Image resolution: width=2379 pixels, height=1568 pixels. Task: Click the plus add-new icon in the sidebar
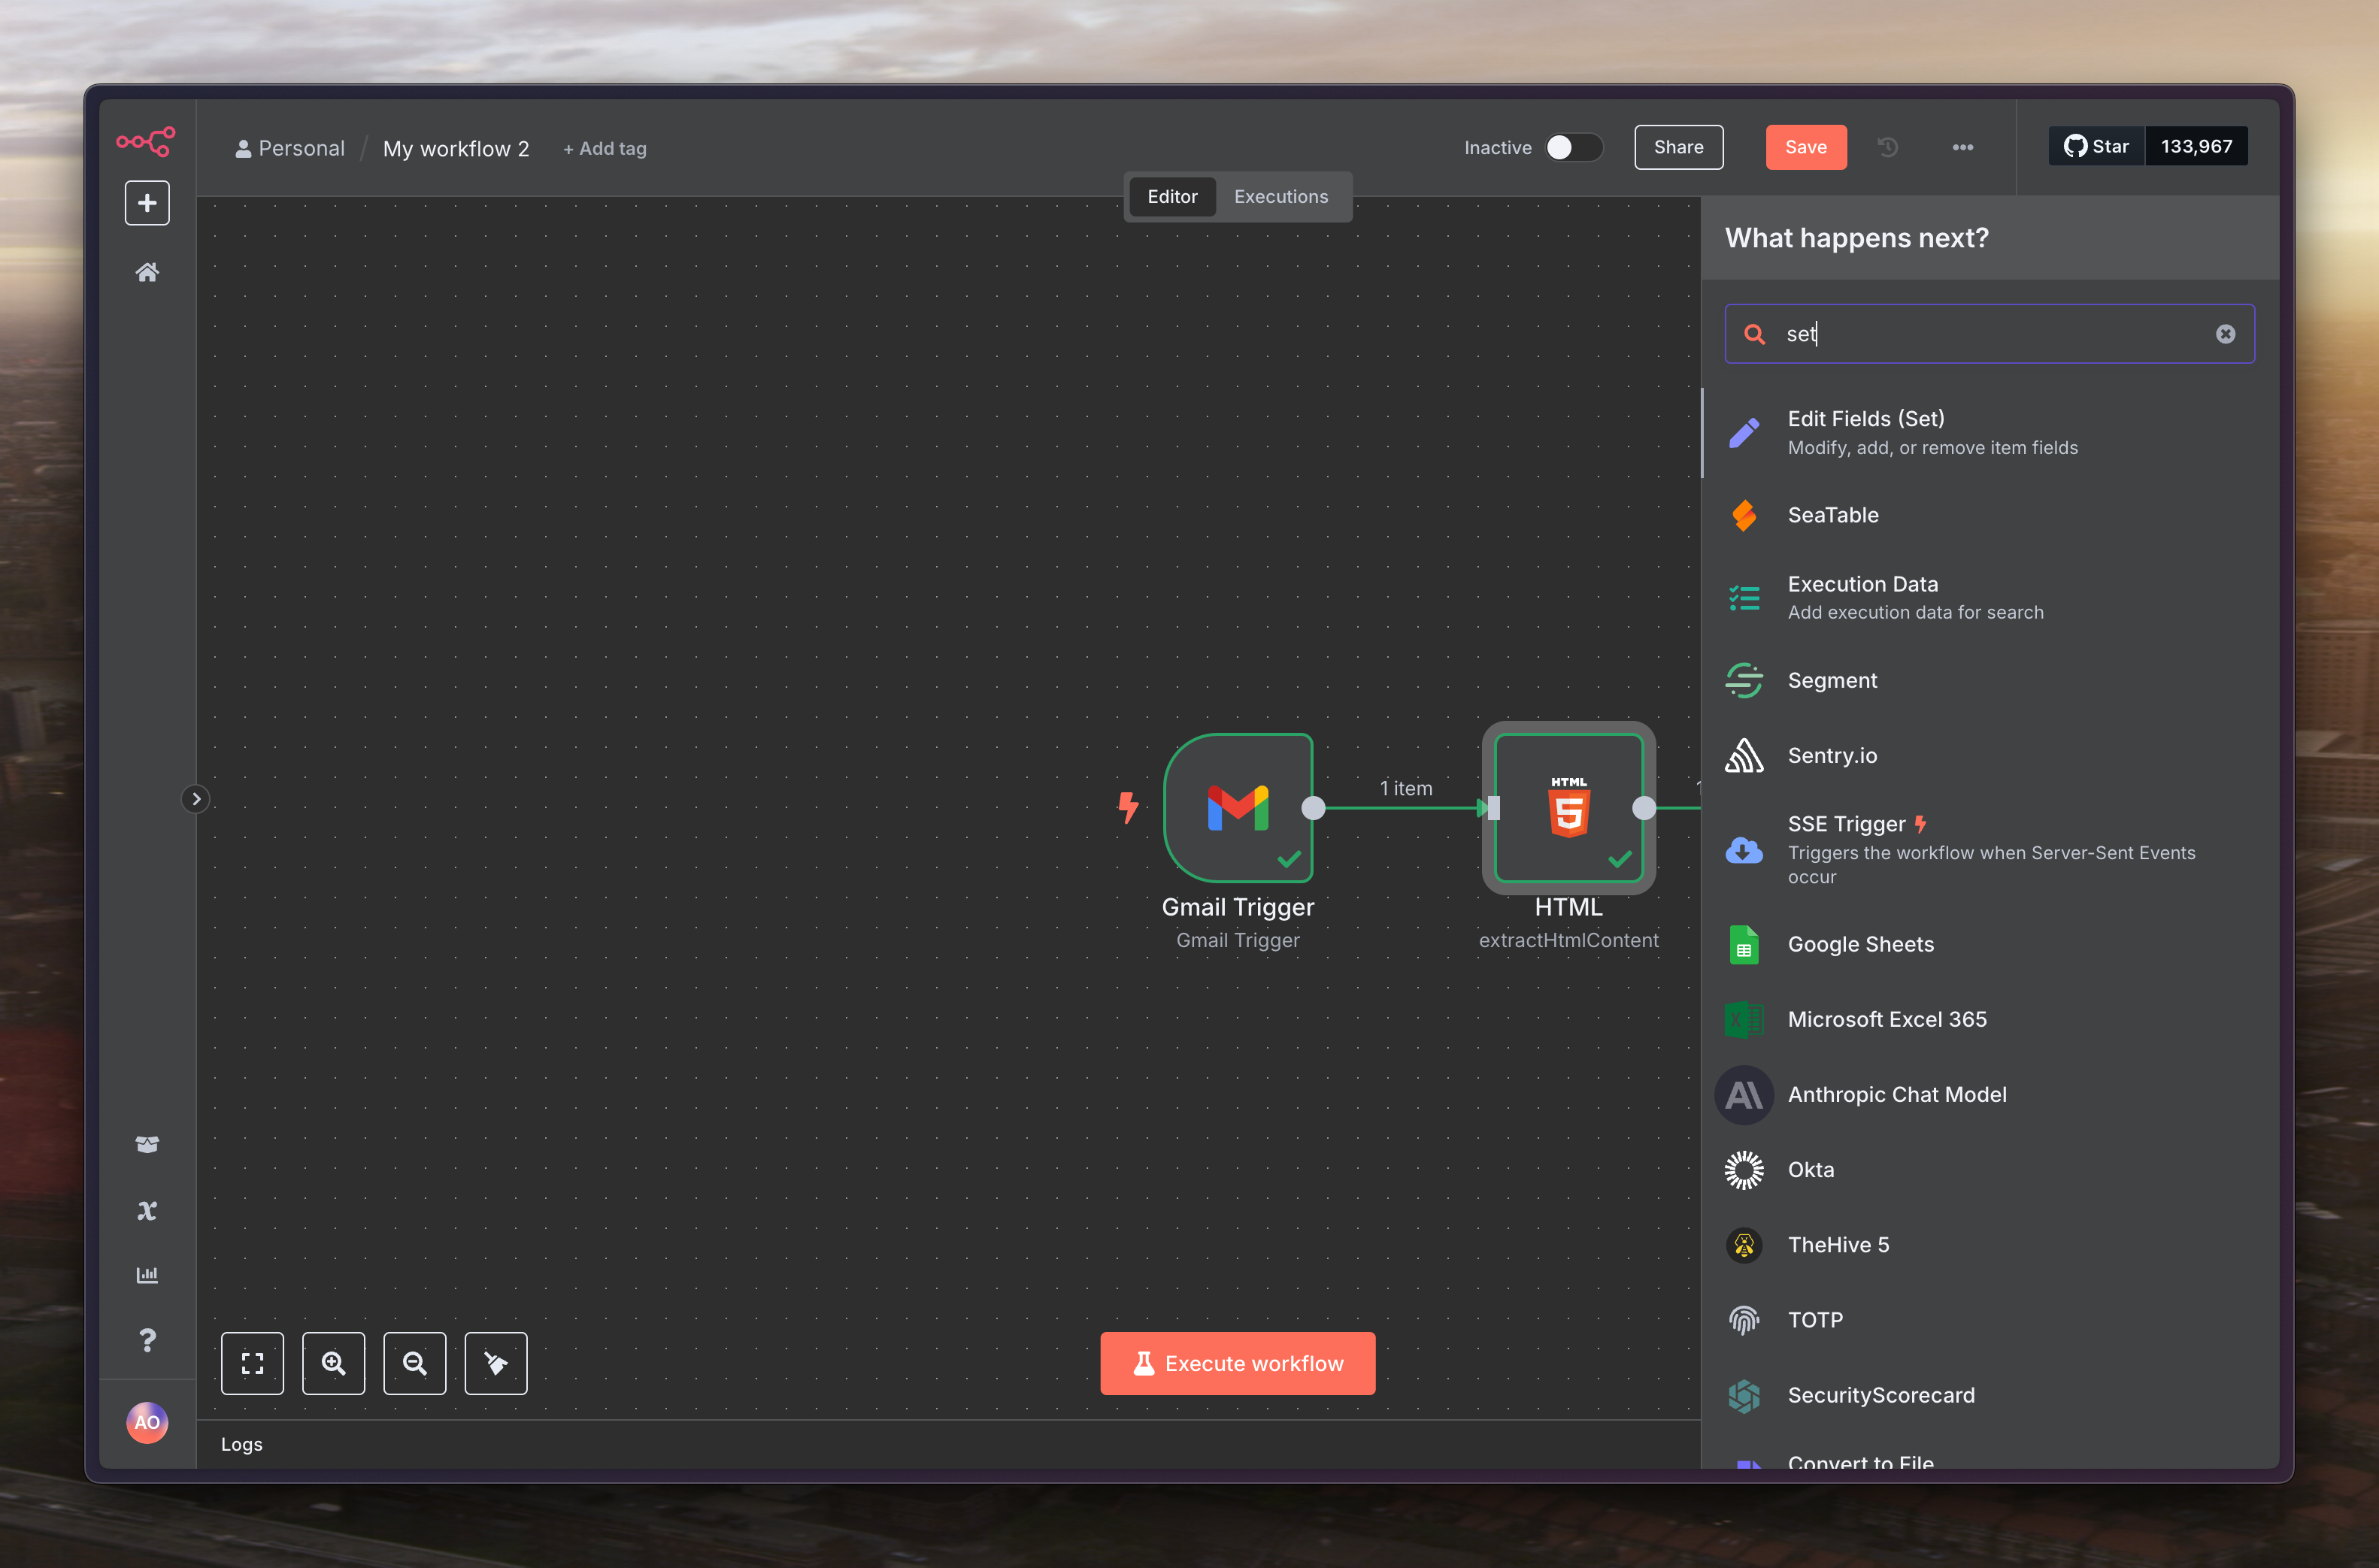click(147, 203)
